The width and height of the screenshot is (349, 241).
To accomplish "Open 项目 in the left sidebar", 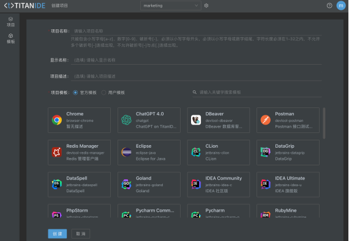I will tap(10, 22).
